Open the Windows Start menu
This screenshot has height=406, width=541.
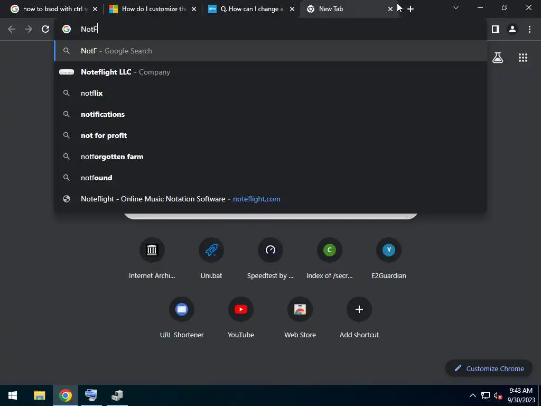click(13, 395)
